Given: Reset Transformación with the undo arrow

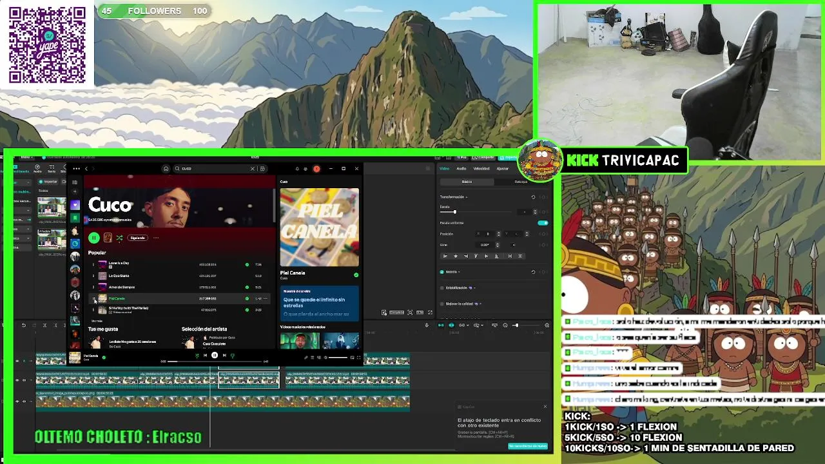Looking at the screenshot, I should (x=533, y=197).
